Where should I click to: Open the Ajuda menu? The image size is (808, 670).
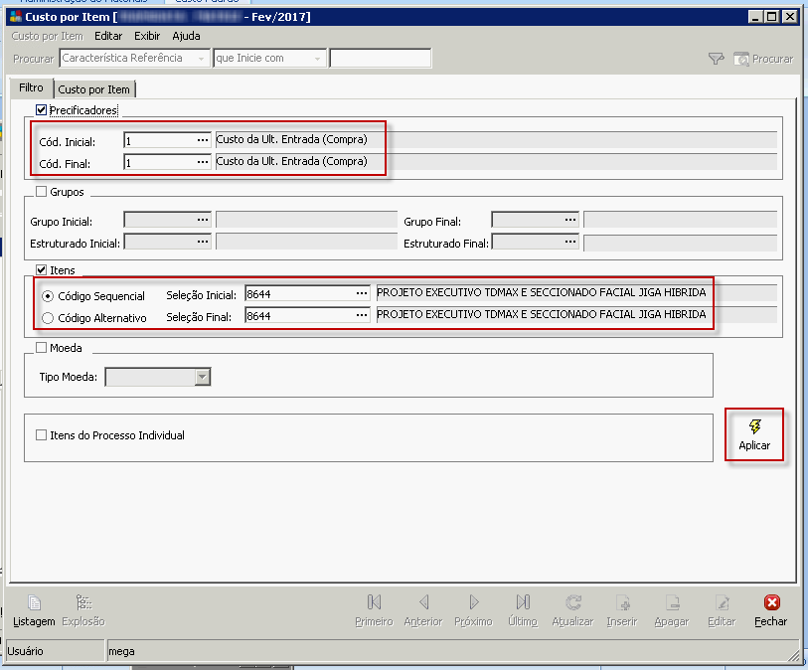[x=186, y=36]
